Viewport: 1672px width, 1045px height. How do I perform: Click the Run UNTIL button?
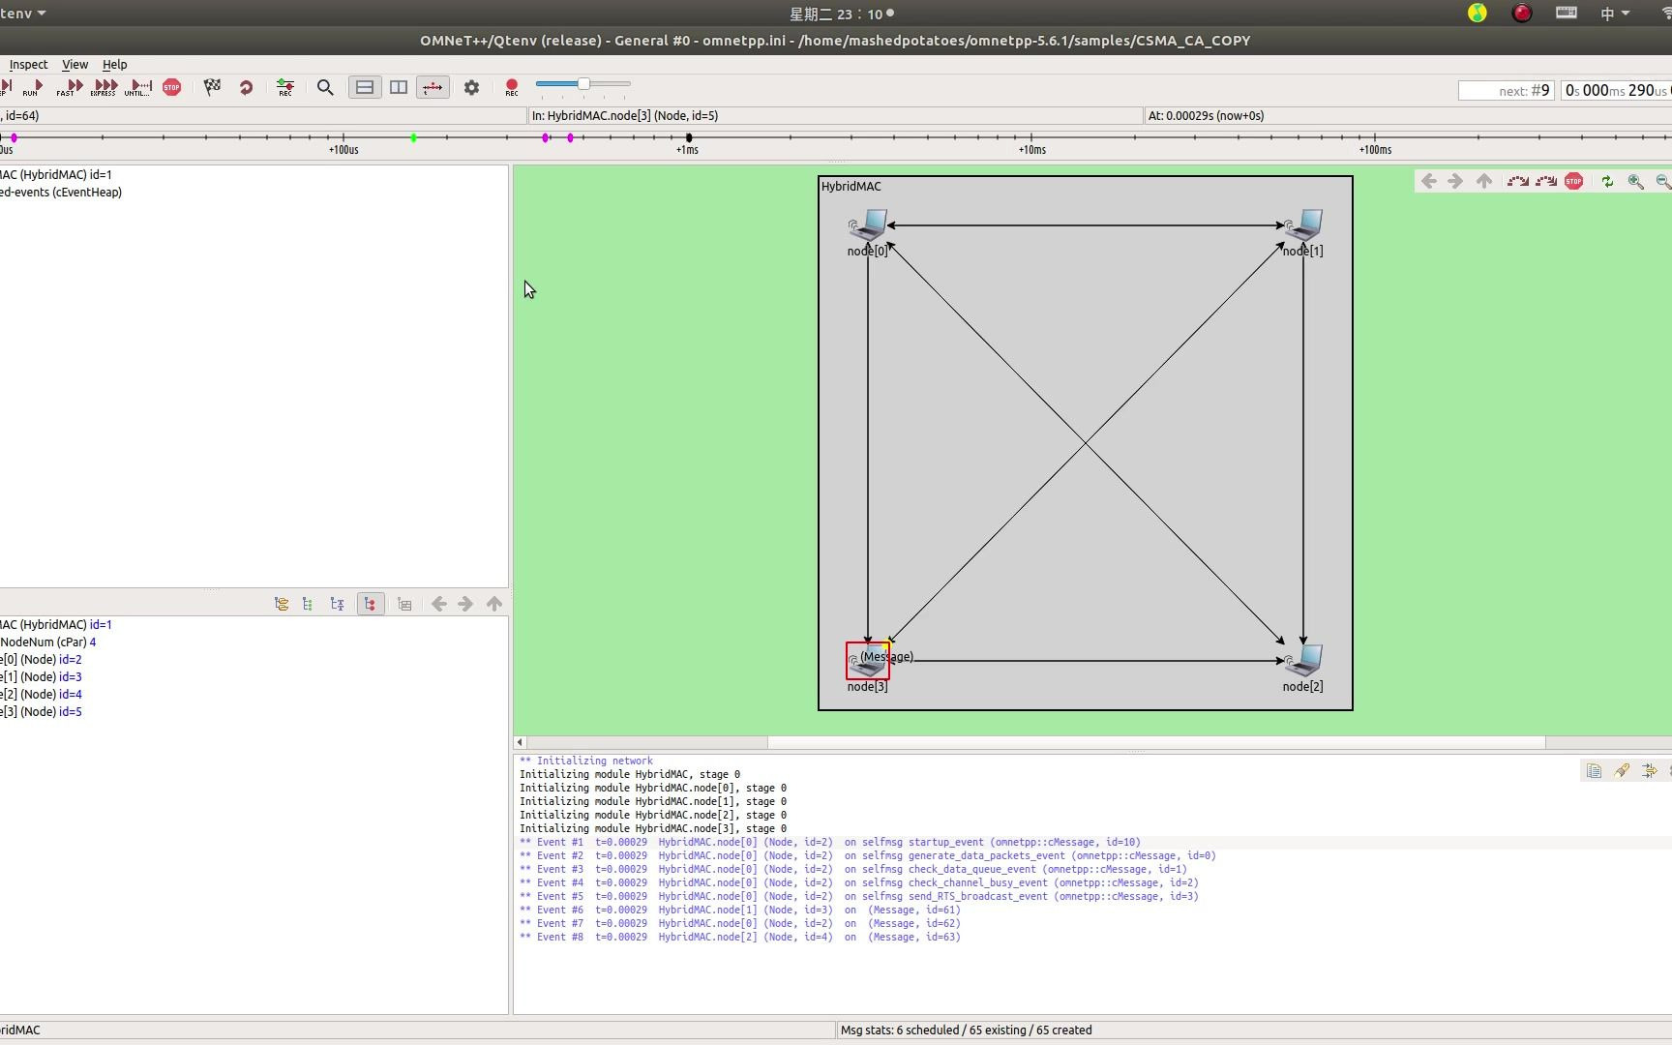(x=138, y=87)
